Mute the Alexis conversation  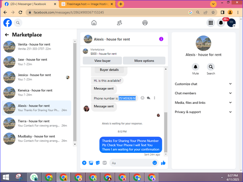195,66
